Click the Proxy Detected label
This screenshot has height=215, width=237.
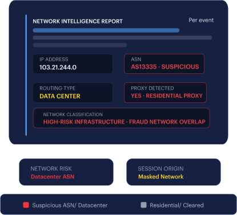[152, 88]
